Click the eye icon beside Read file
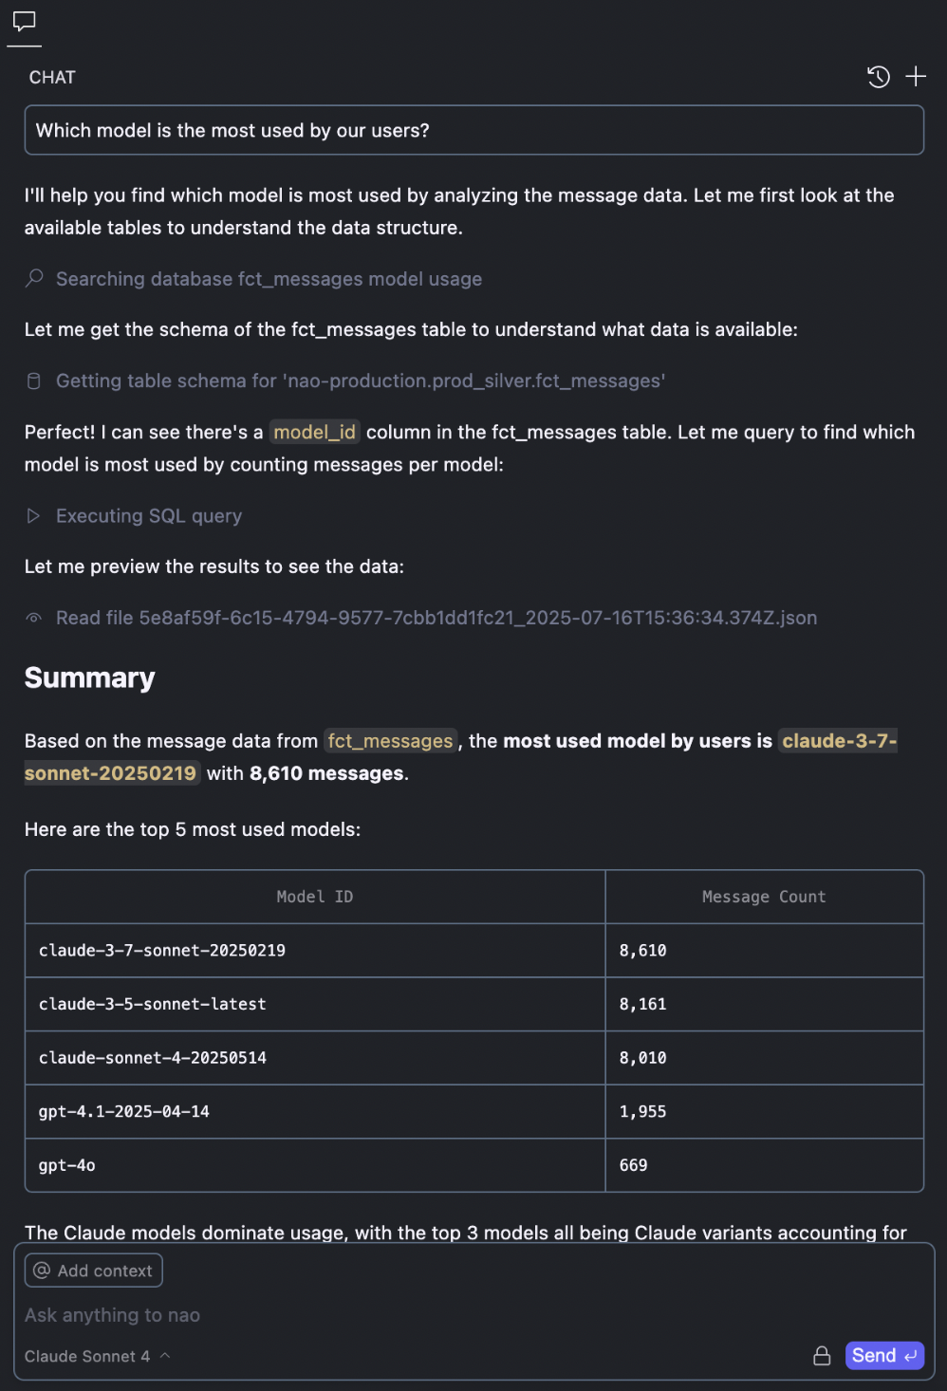The width and height of the screenshot is (947, 1391). click(34, 618)
